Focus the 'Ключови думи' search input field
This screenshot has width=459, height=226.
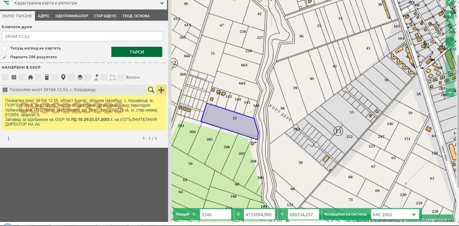[82, 36]
